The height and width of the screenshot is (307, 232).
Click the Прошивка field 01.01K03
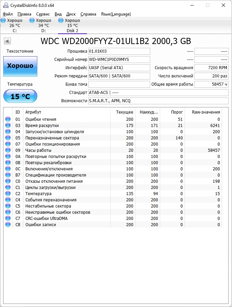[x=119, y=51]
